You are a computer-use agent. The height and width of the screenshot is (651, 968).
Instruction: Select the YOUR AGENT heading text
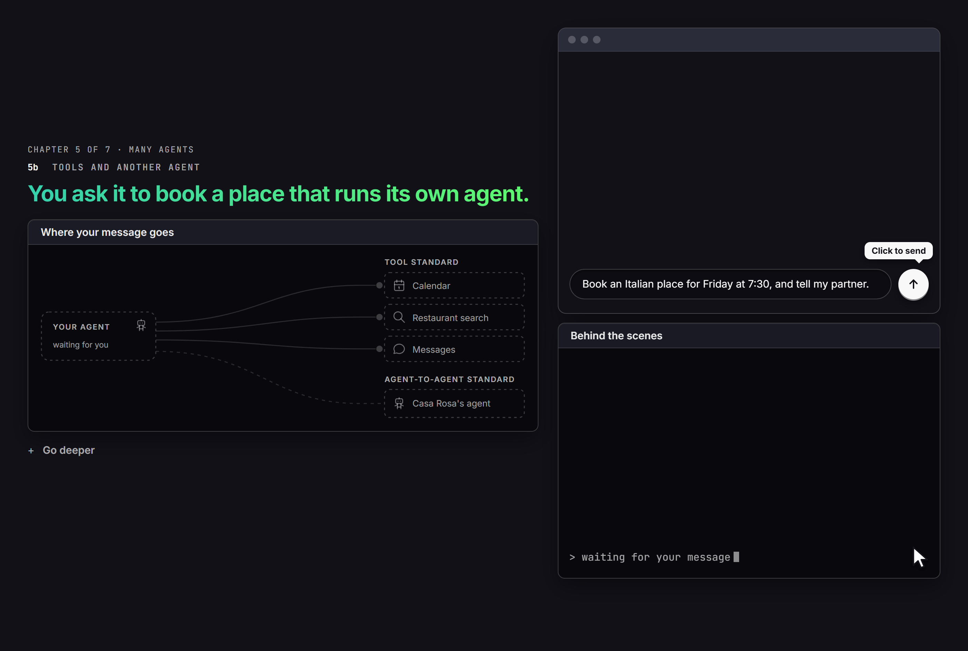[81, 327]
